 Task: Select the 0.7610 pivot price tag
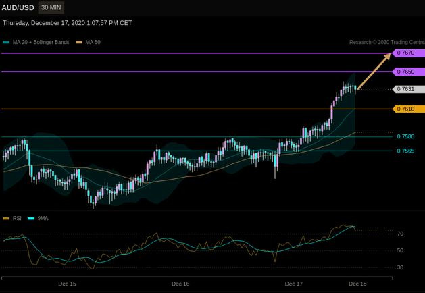[409, 109]
